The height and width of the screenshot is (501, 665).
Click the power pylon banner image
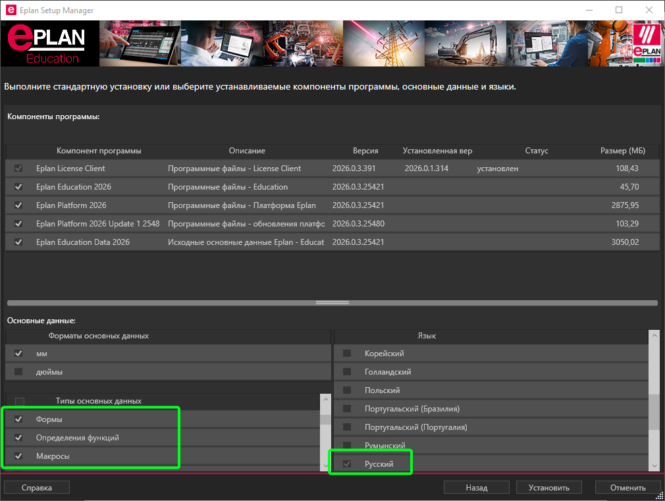point(384,43)
